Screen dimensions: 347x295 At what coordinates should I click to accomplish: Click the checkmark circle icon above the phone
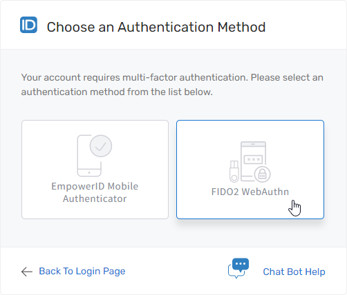[101, 146]
